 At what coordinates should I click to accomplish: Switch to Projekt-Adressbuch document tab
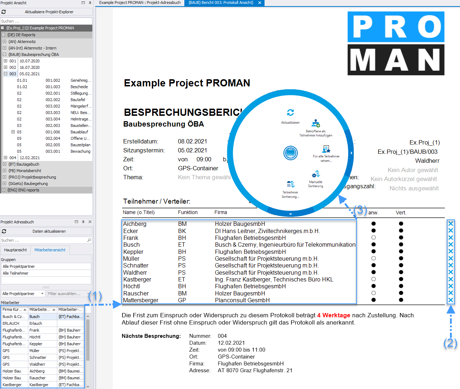[140, 3]
